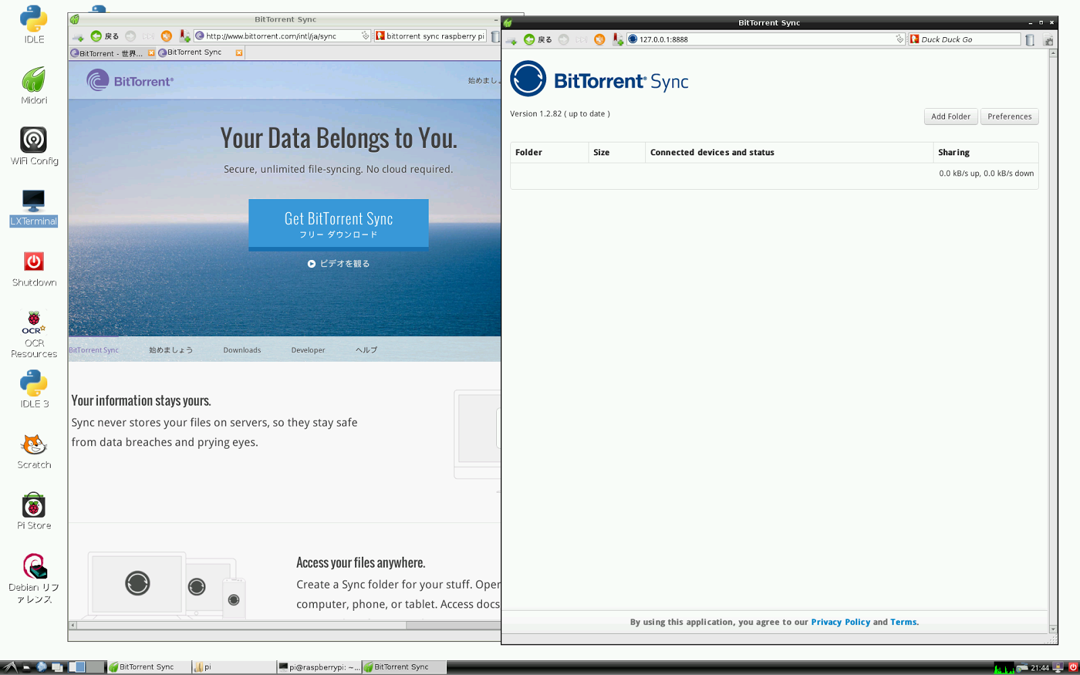Click the red power icon in the taskbar
This screenshot has width=1080, height=675.
click(x=1073, y=667)
